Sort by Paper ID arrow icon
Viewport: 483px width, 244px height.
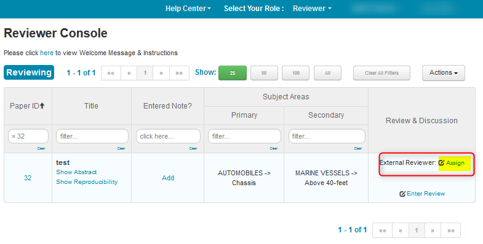(42, 106)
